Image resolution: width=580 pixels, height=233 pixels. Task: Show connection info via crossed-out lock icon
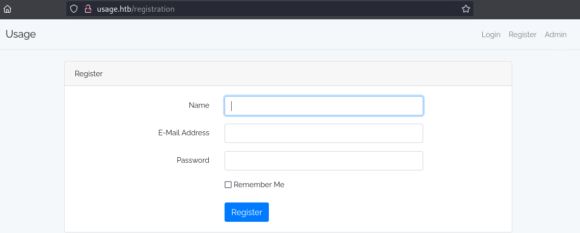(x=88, y=9)
